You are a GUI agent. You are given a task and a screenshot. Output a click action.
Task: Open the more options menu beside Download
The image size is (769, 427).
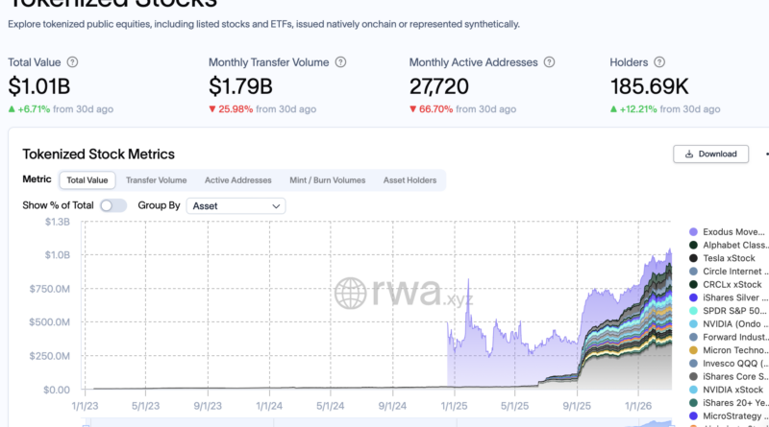[x=765, y=154]
